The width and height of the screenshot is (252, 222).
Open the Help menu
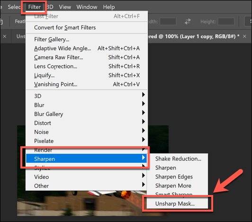click(x=109, y=7)
